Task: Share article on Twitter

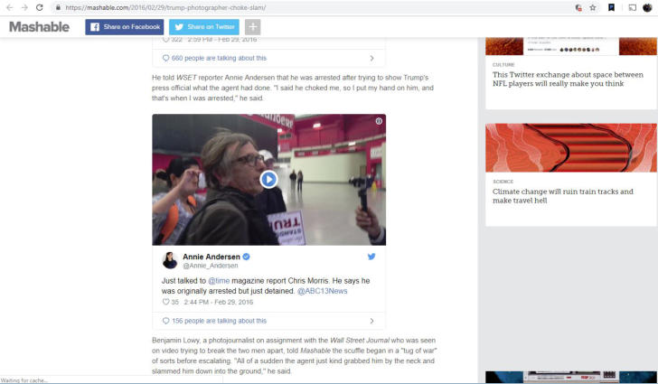Action: [x=204, y=27]
